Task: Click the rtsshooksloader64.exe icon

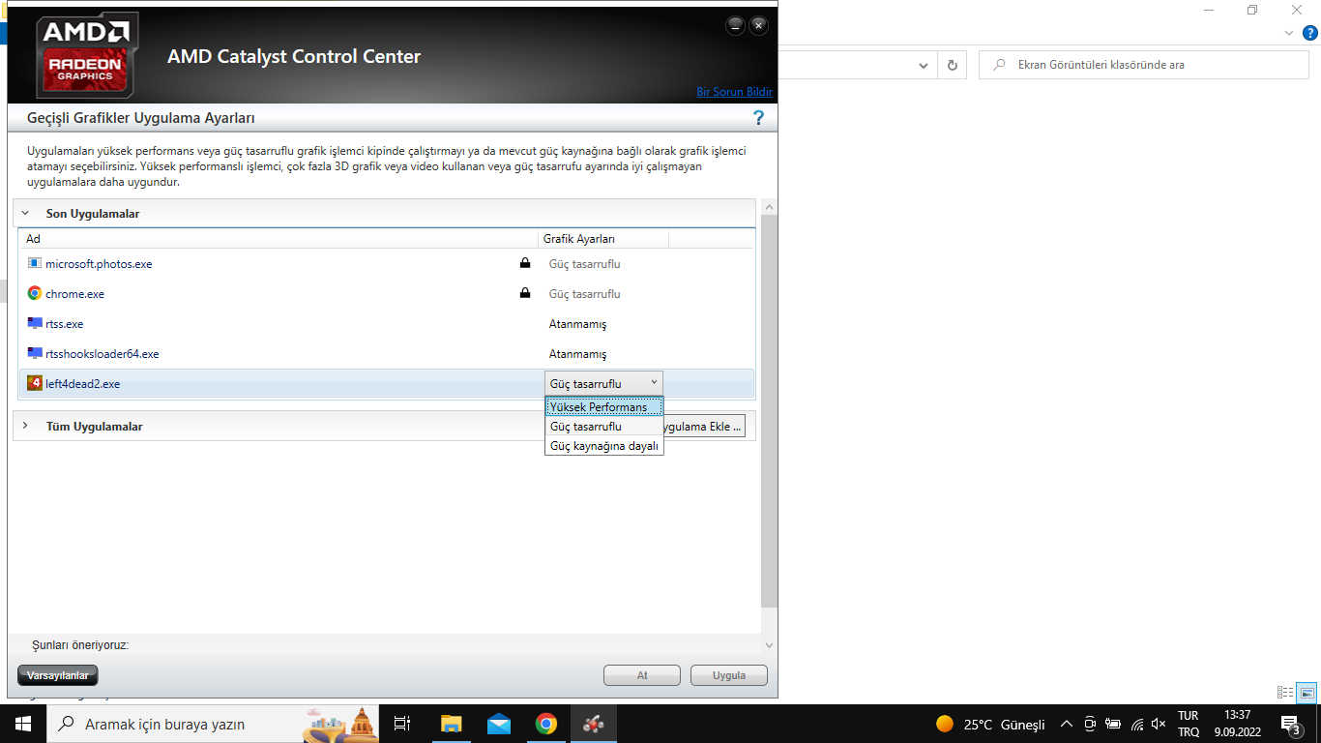Action: [x=35, y=353]
